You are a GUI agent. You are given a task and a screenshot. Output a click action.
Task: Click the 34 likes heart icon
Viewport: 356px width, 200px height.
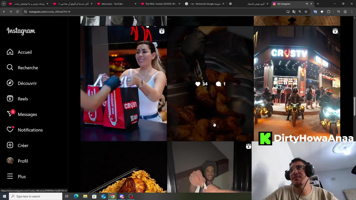coord(198,84)
